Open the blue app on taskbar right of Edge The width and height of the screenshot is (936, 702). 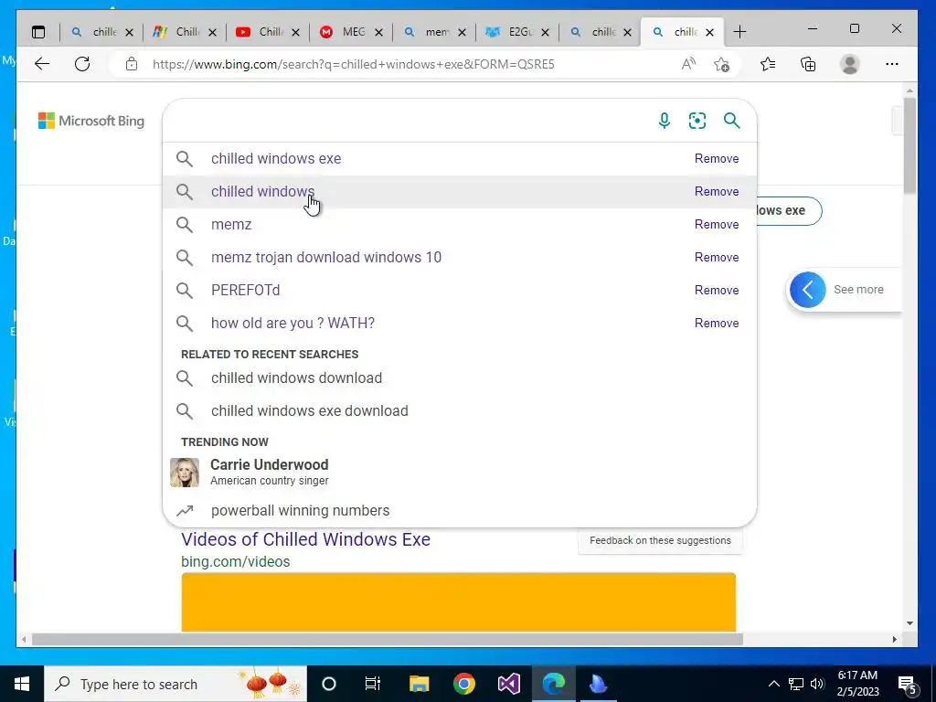598,684
